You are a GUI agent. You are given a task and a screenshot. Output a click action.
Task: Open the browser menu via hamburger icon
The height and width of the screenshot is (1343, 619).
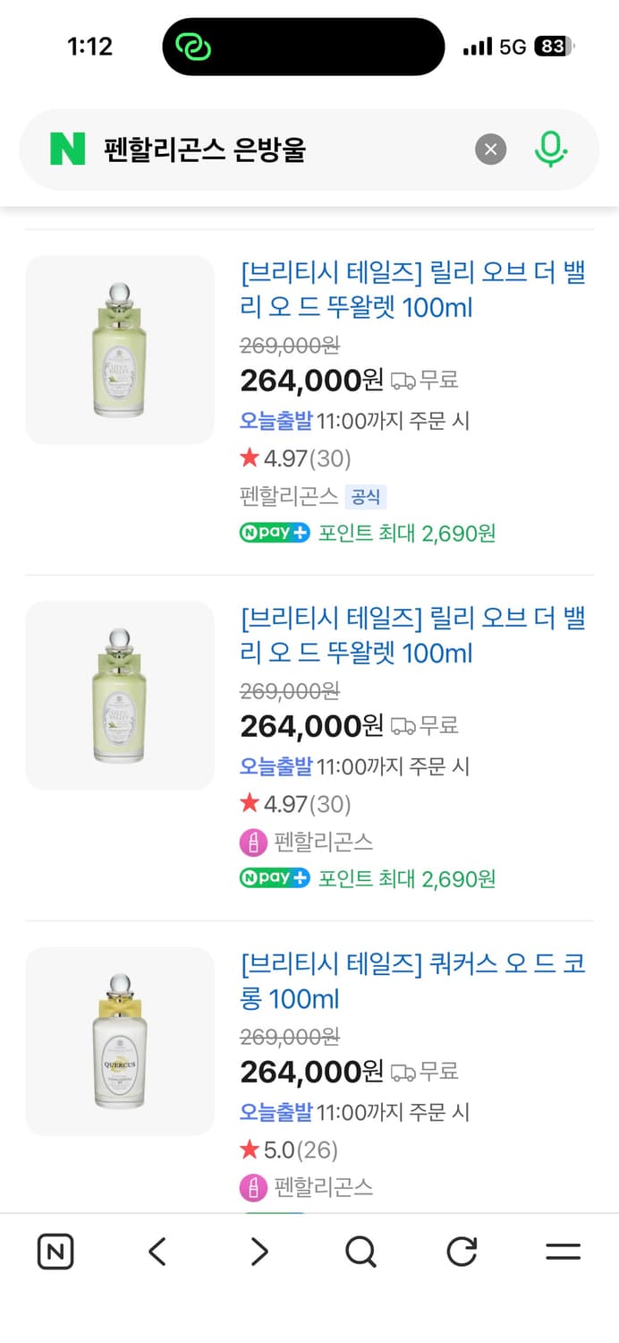click(563, 1252)
